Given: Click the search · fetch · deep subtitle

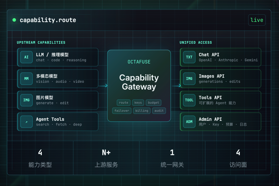Looking at the screenshot, I should pyautogui.click(x=59, y=125).
